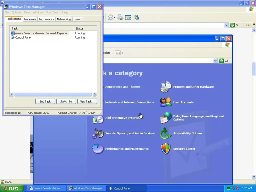The image size is (256, 192).
Task: Click the Start button
Action: click(x=12, y=188)
